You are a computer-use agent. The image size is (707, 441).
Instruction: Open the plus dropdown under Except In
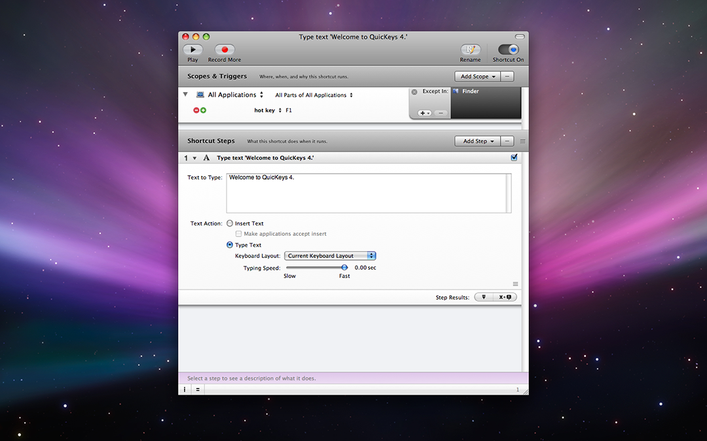point(425,113)
